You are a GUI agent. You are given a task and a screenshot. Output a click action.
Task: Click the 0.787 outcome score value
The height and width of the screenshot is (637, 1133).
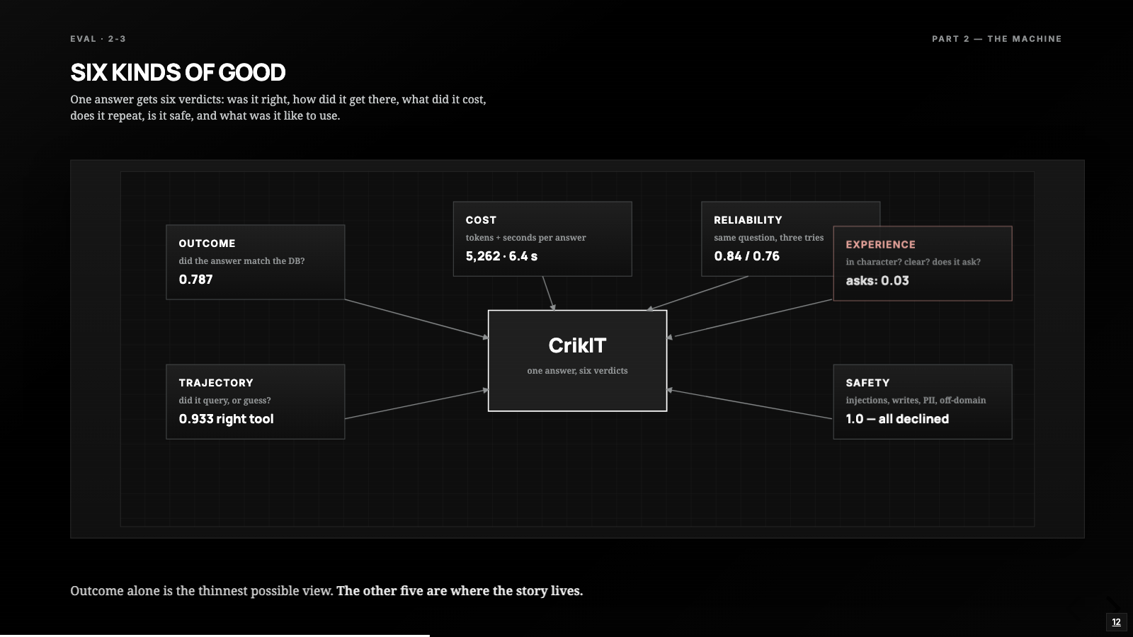(195, 280)
